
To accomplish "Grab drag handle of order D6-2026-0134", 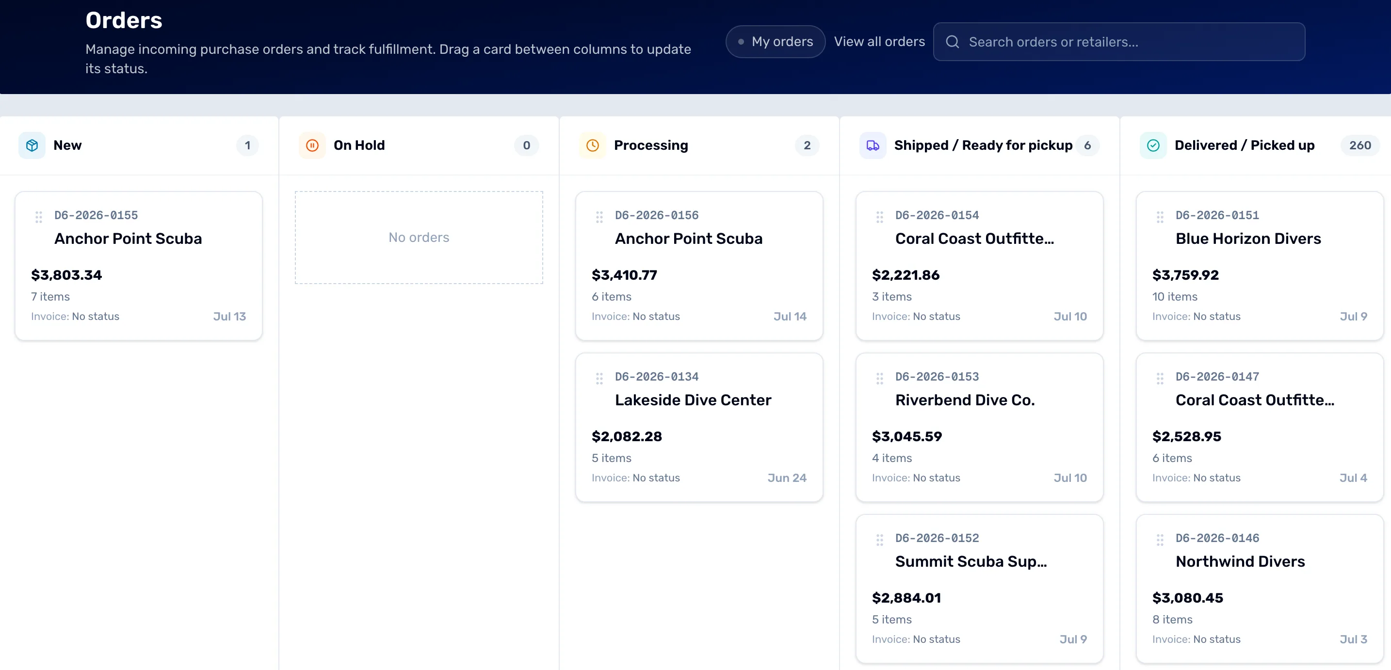I will click(599, 379).
